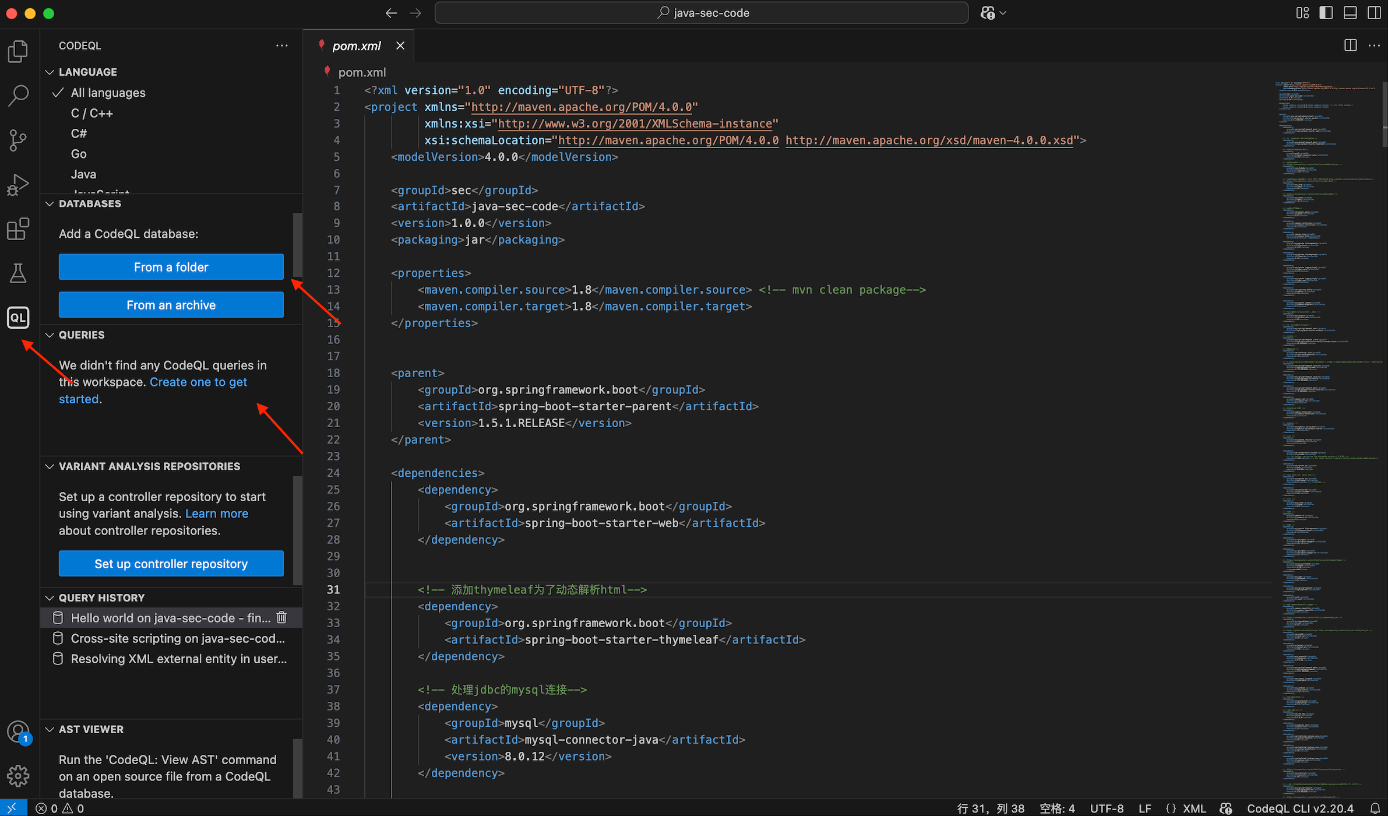Viewport: 1388px width, 816px height.
Task: Open the Search view icon
Action: point(18,96)
